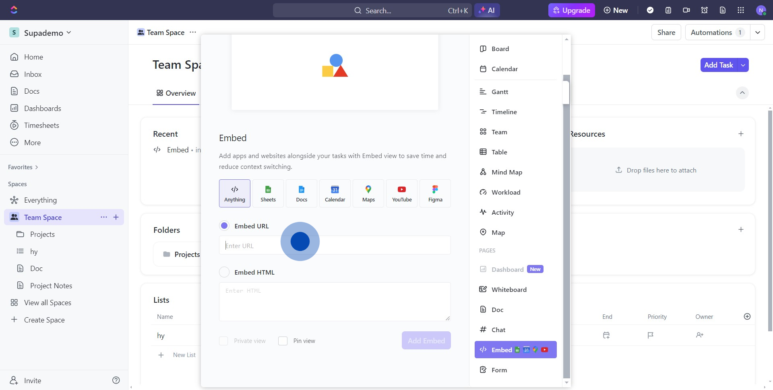Select the Embed HTML radio button
The height and width of the screenshot is (390, 773).
[x=224, y=272]
